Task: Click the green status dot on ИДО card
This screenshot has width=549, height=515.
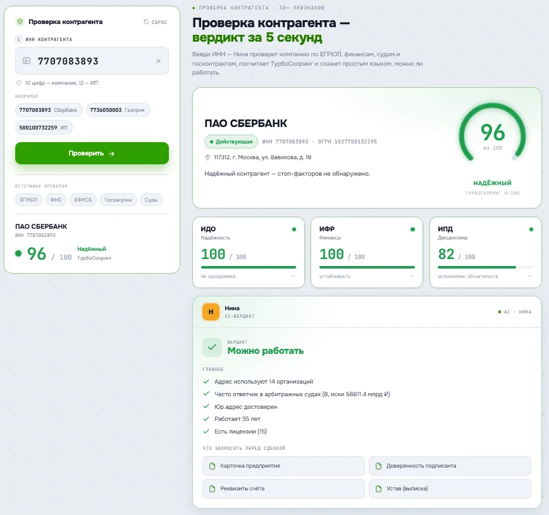Action: pos(294,229)
